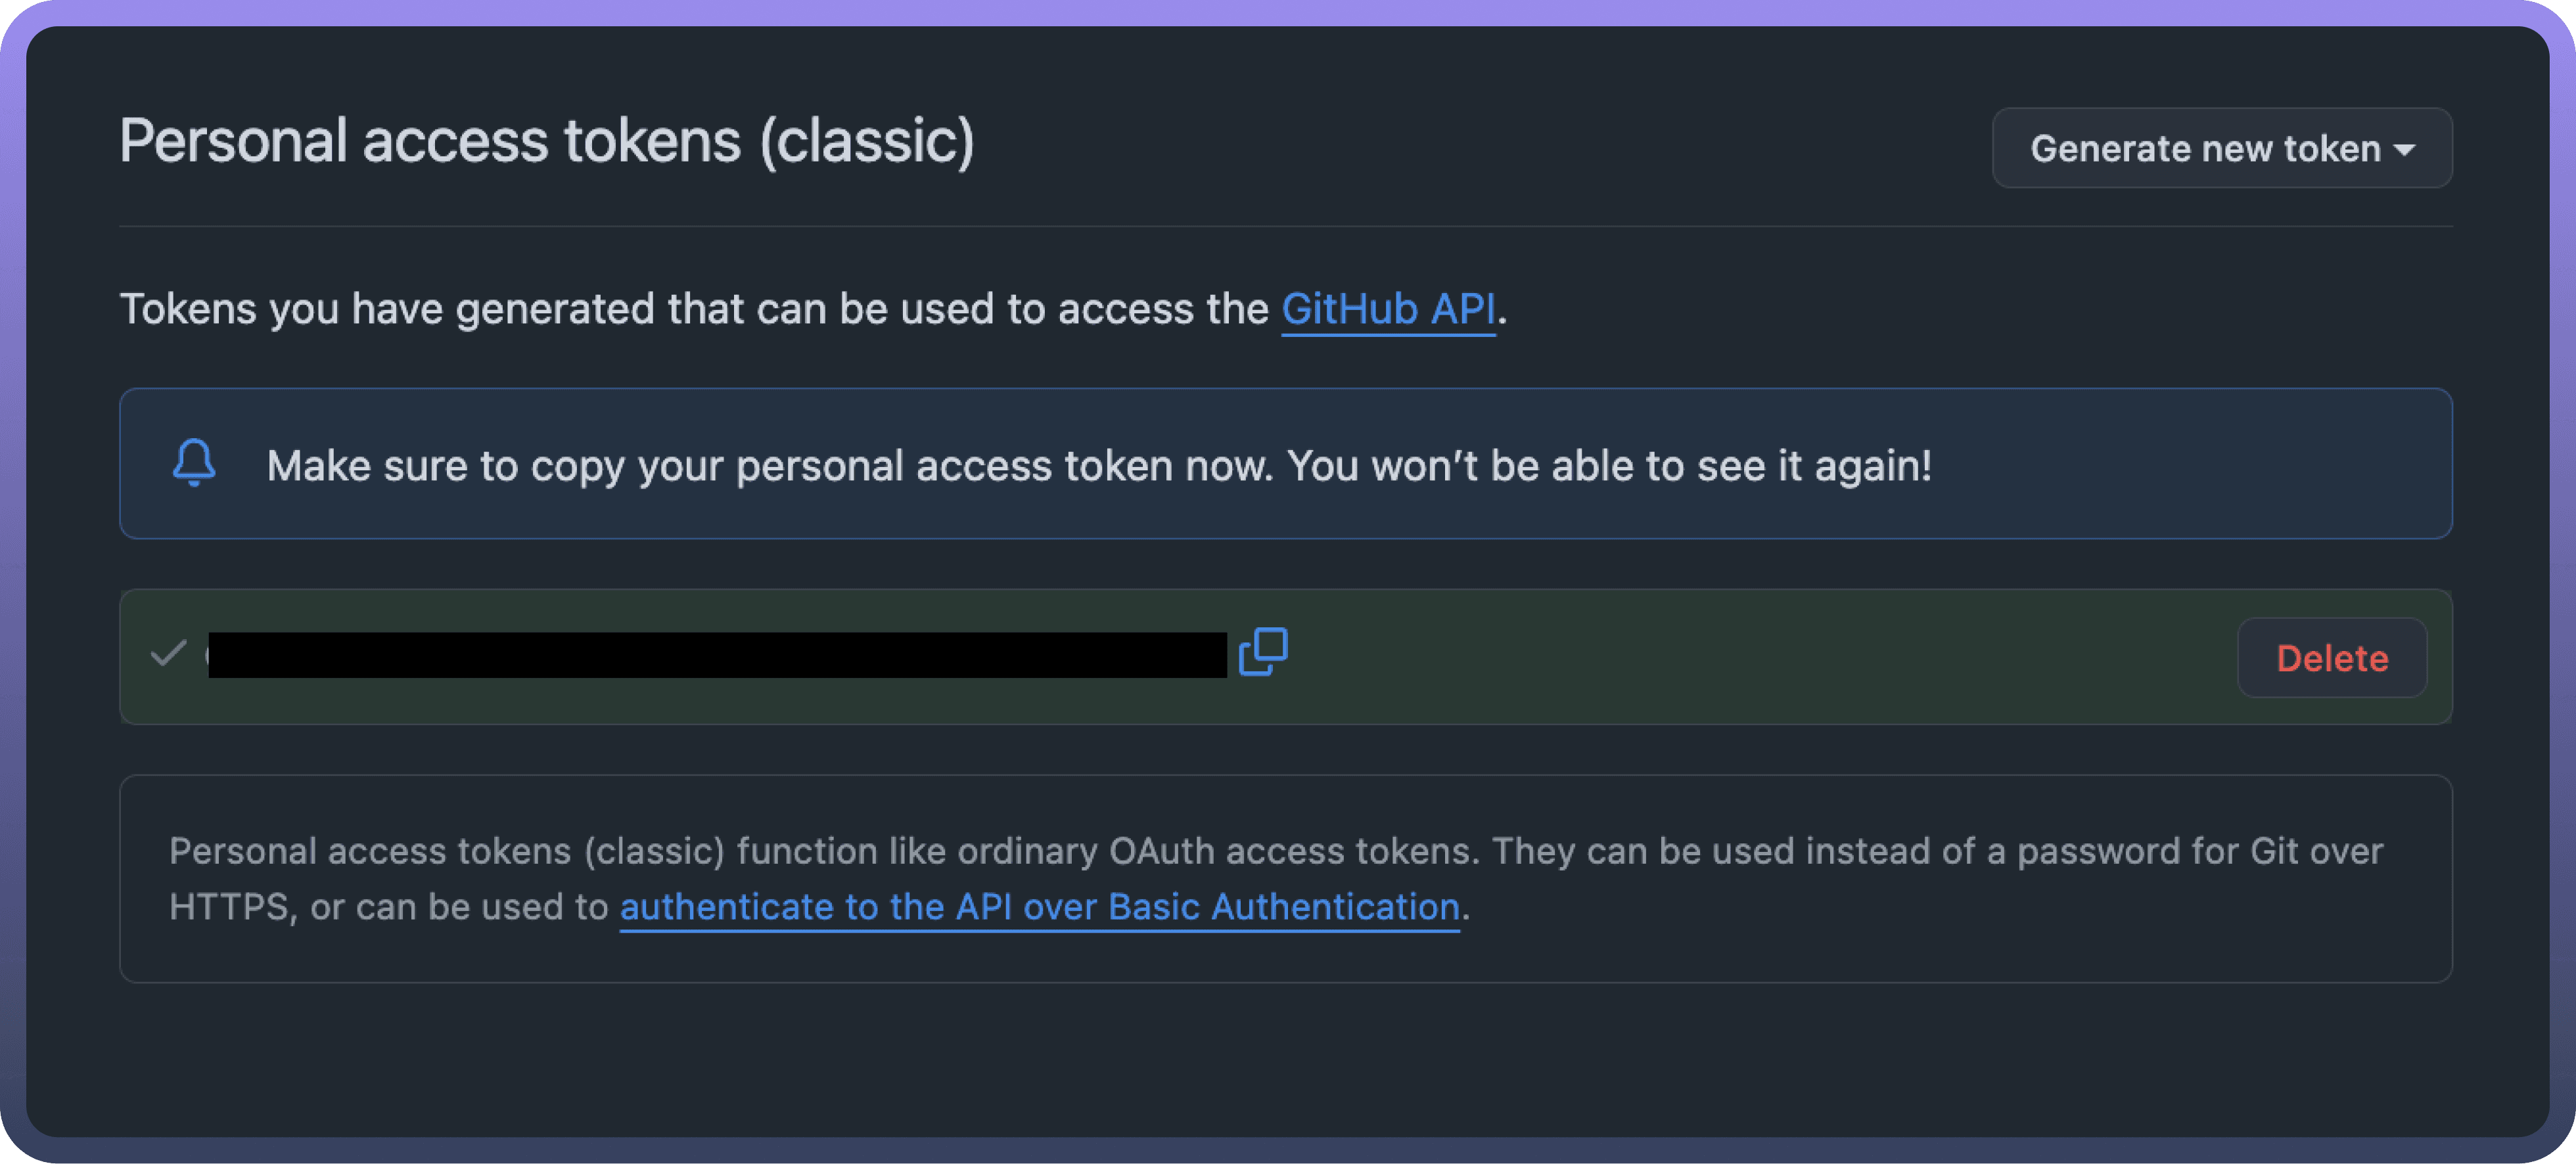Copy the personal access token to clipboard

(1263, 653)
